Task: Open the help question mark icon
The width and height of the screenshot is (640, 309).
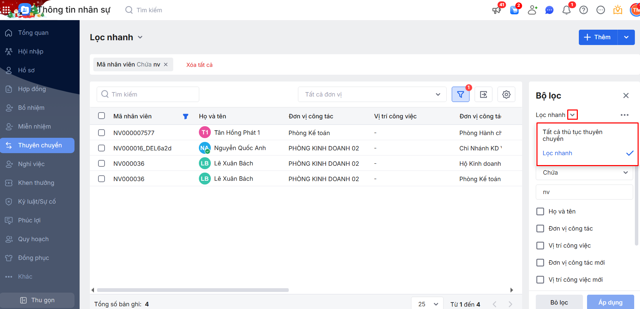Action: tap(583, 10)
